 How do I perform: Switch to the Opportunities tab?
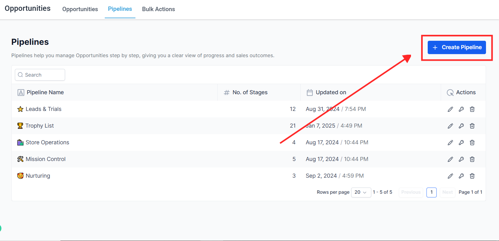pos(80,9)
